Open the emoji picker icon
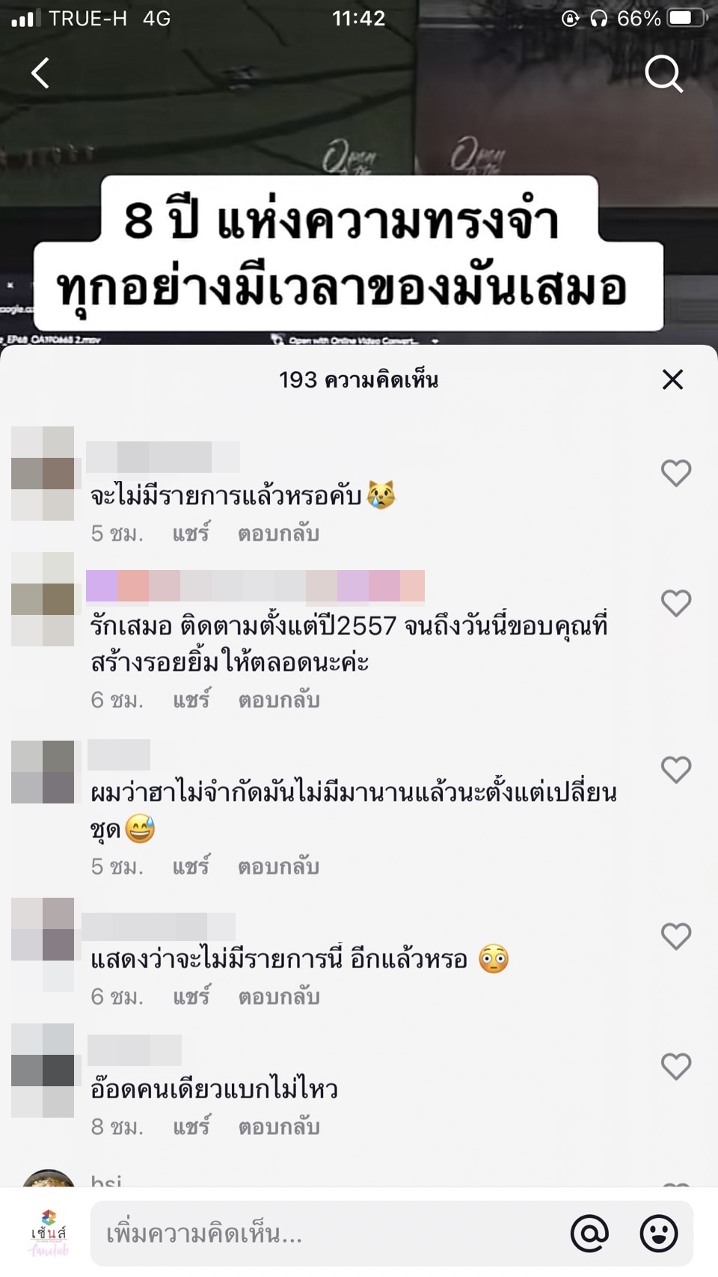The width and height of the screenshot is (718, 1277). pyautogui.click(x=659, y=1233)
